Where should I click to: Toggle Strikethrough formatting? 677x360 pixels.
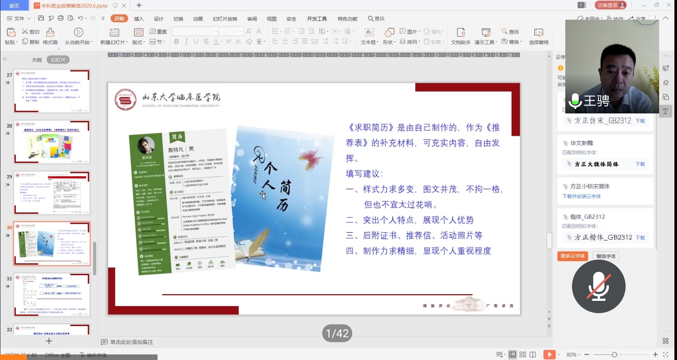point(206,42)
